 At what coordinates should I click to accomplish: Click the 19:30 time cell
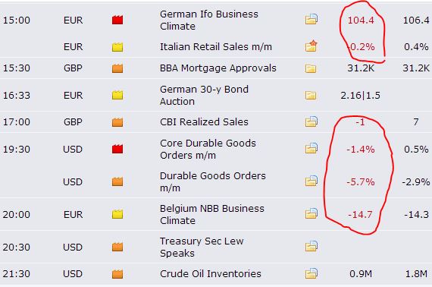pyautogui.click(x=17, y=150)
